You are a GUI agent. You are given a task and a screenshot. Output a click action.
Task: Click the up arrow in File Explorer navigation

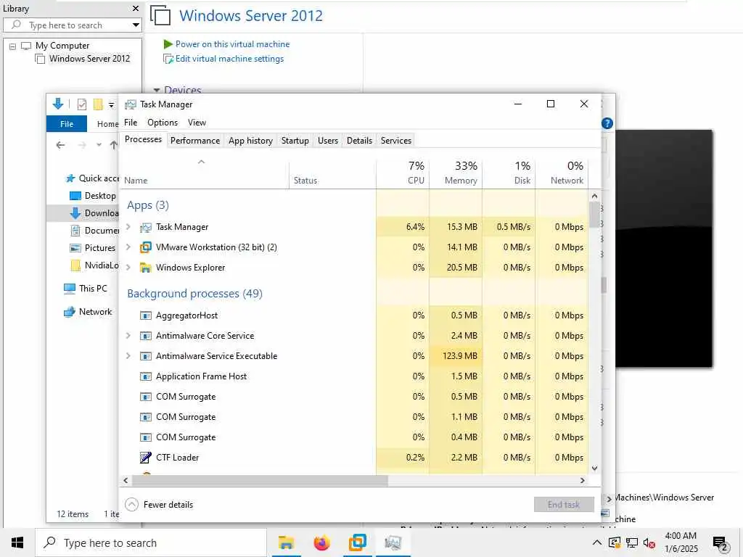(x=114, y=145)
